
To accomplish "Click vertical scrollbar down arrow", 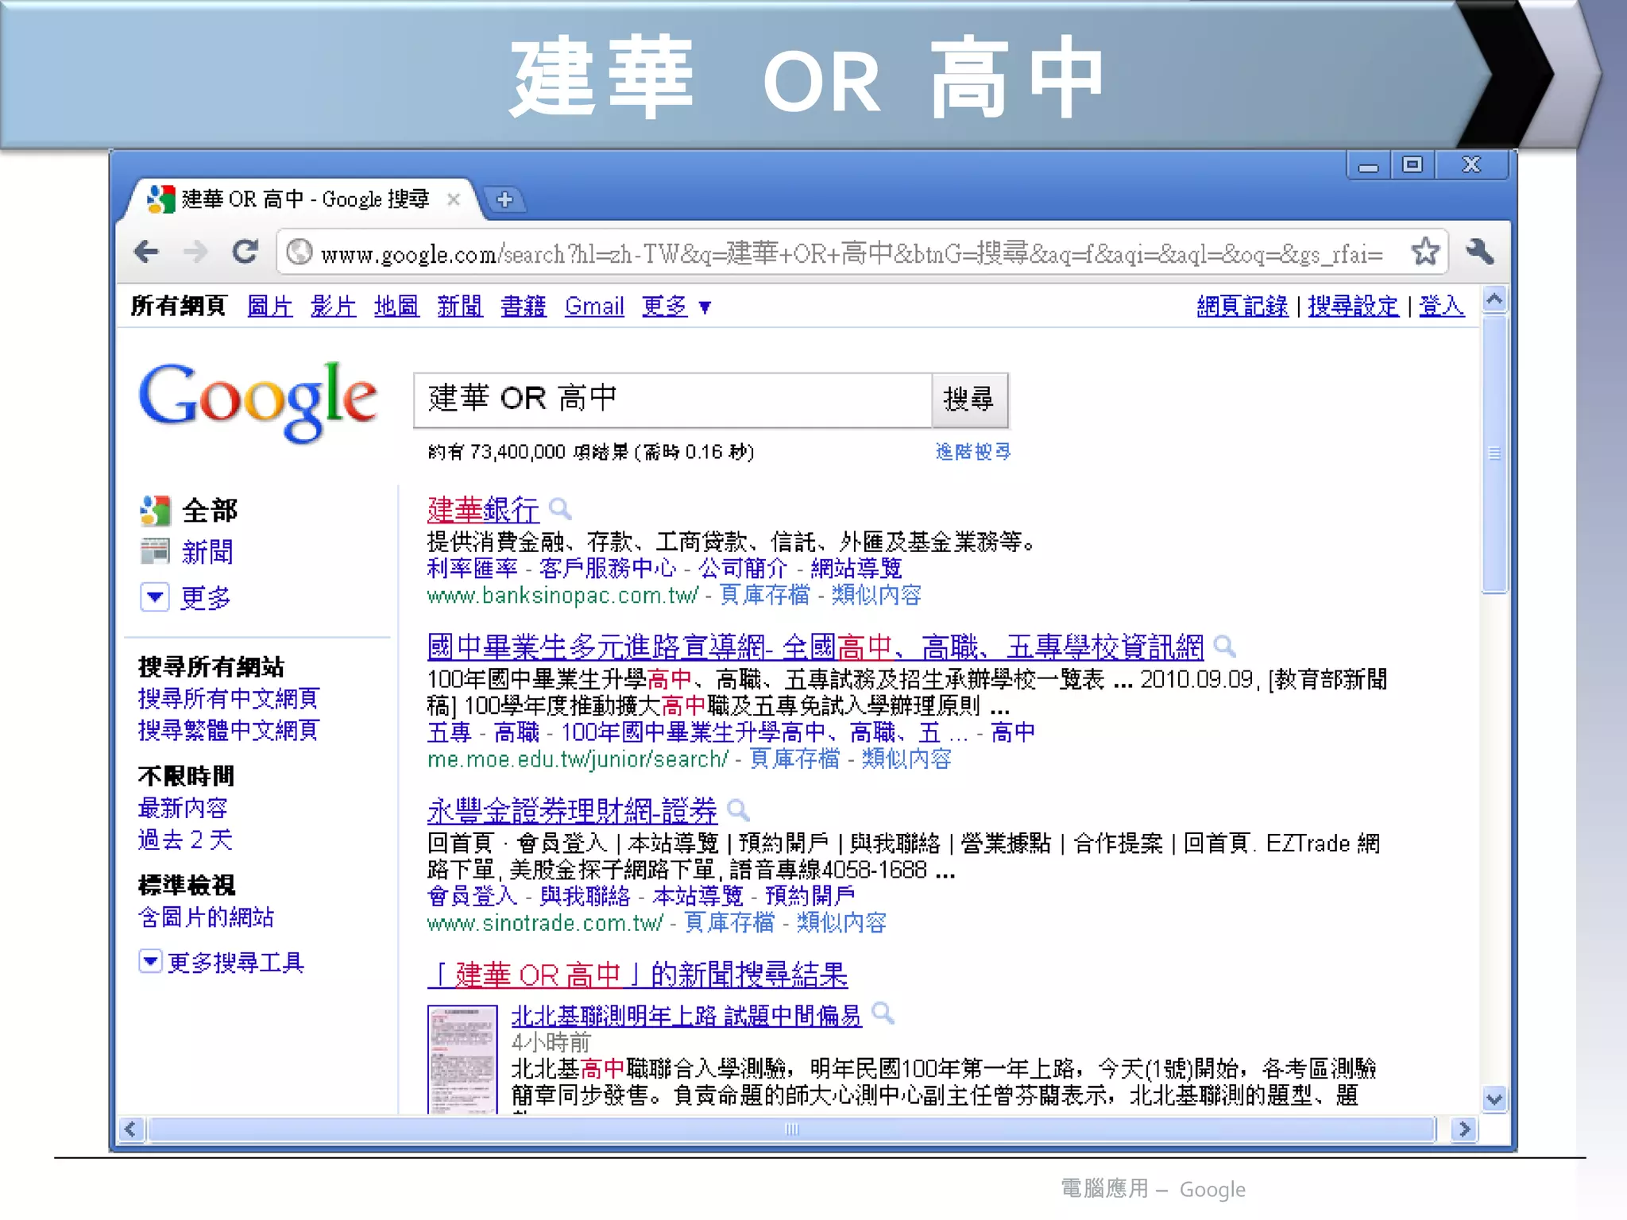I will (1494, 1099).
